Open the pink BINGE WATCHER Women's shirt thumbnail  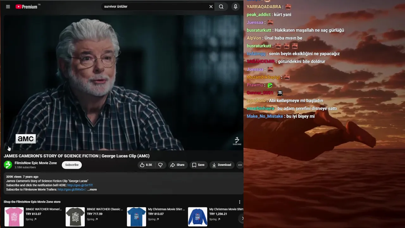[x=14, y=217]
